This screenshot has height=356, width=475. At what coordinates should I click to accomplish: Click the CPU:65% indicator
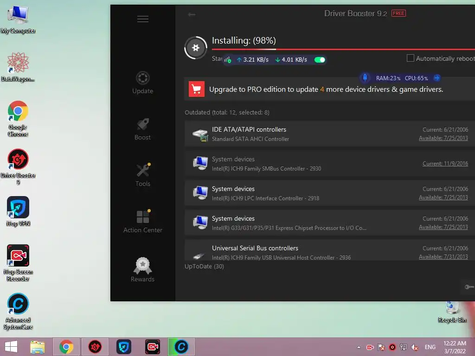(x=416, y=78)
